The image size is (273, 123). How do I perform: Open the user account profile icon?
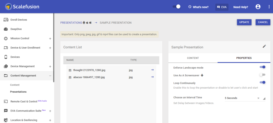pyautogui.click(x=258, y=7)
